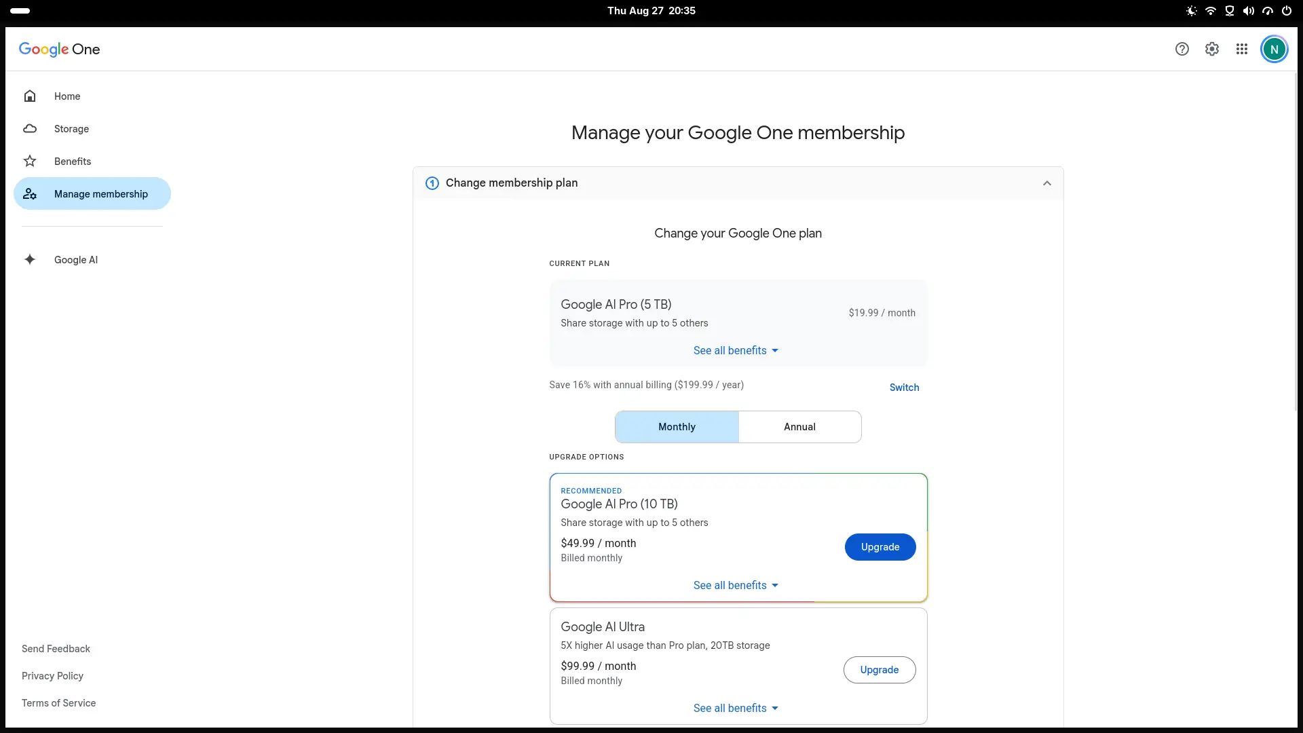Open Send Feedback link

click(x=56, y=649)
